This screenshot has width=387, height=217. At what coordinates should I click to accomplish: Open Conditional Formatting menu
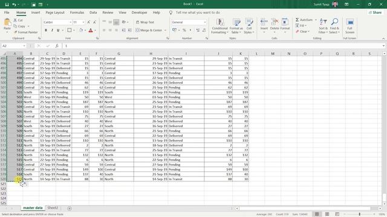(220, 26)
